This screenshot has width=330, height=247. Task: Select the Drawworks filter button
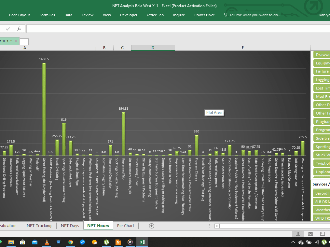pos(322,54)
